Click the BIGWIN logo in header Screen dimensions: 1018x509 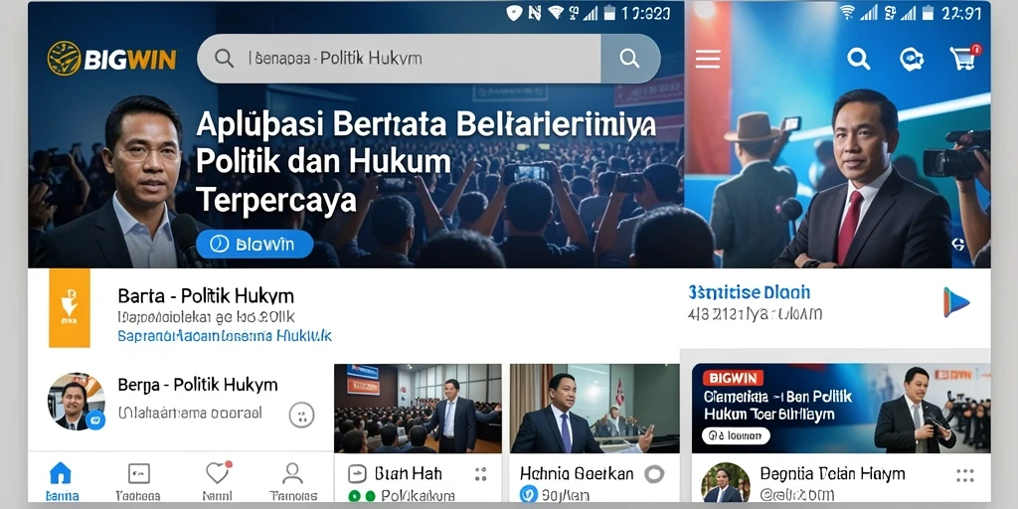click(x=112, y=59)
